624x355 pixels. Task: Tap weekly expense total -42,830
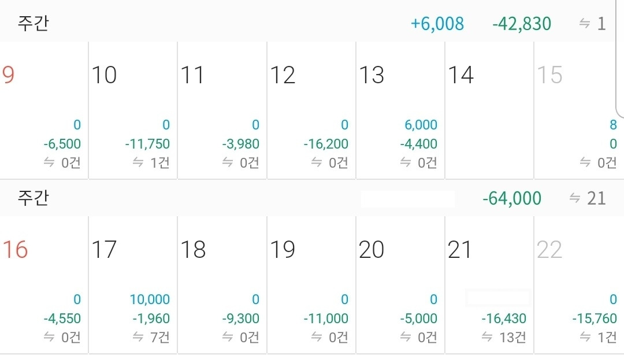522,24
